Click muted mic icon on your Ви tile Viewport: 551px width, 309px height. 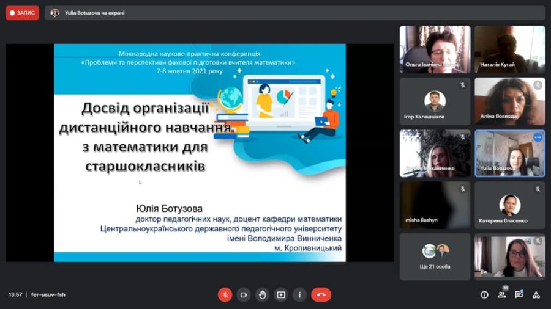[x=538, y=241]
